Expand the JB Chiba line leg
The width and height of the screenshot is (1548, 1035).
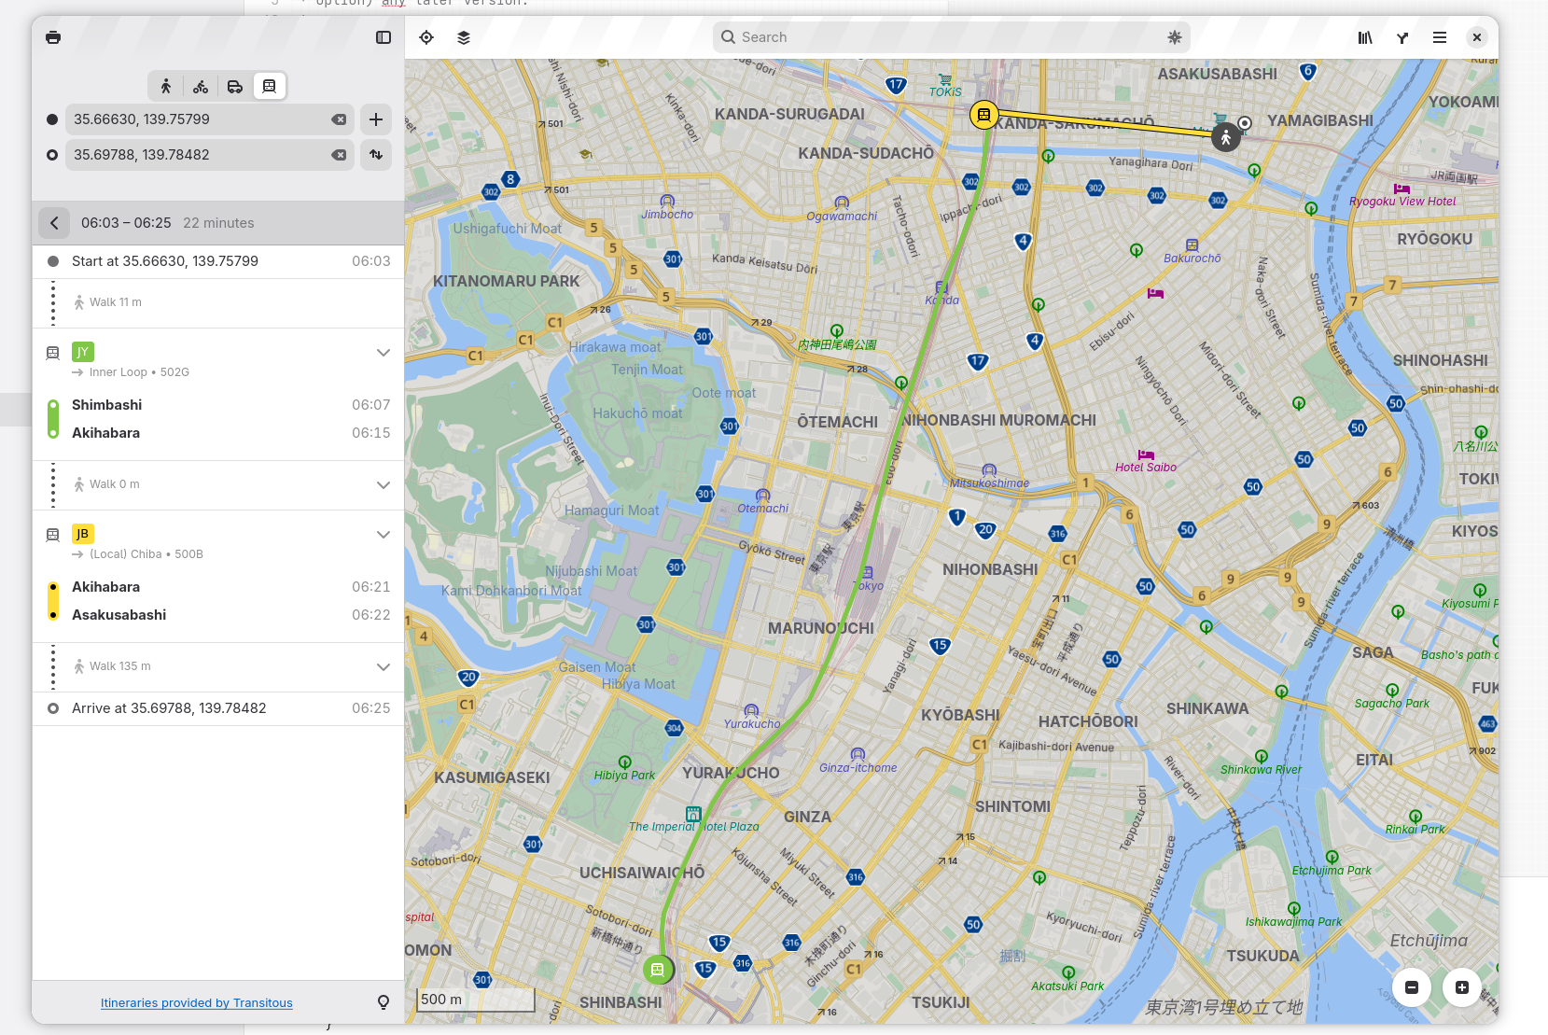[x=383, y=535]
